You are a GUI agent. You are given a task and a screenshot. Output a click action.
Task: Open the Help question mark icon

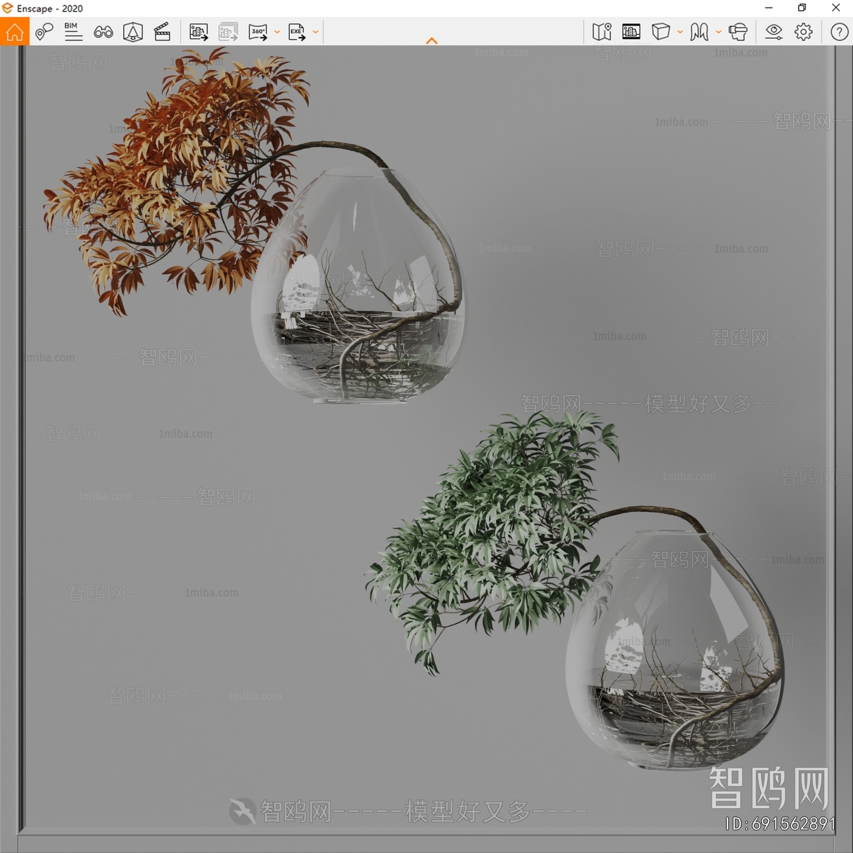839,32
